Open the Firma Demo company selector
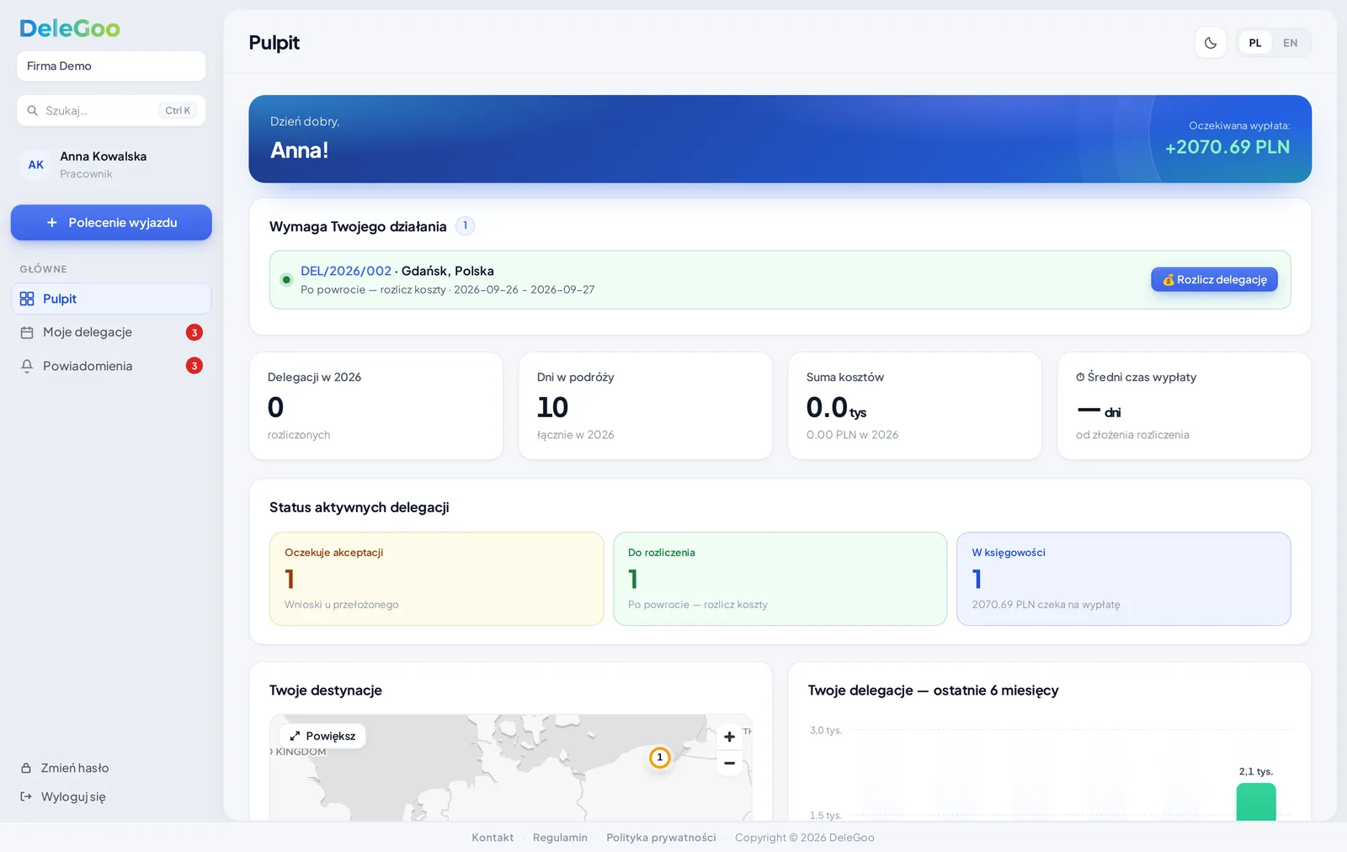 (x=111, y=66)
